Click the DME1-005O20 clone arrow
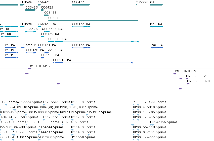The height and width of the screenshot is (141, 214). (188, 84)
